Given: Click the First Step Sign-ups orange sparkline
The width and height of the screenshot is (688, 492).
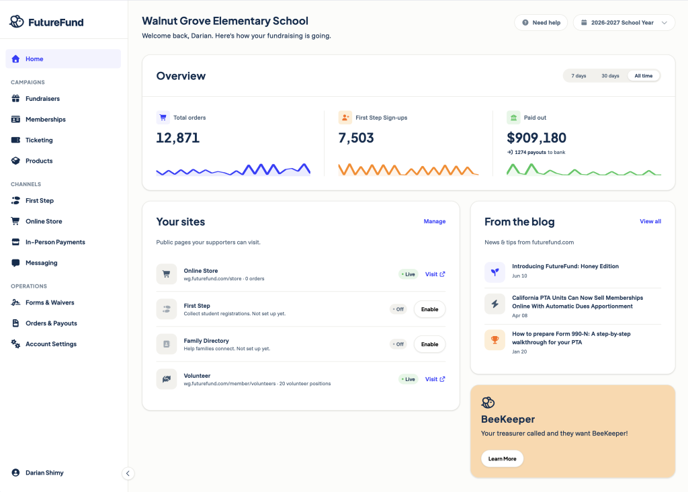Looking at the screenshot, I should pos(408,169).
